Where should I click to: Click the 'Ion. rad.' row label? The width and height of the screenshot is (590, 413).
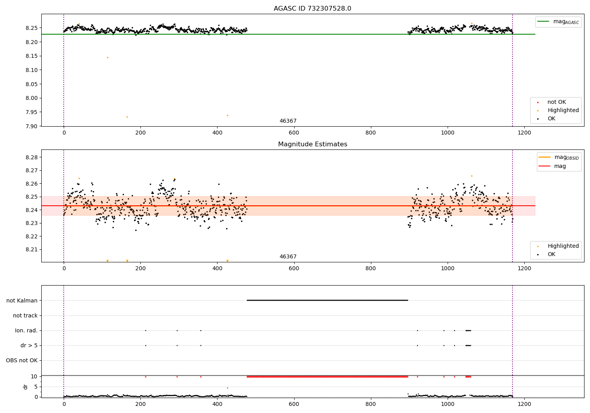click(26, 330)
